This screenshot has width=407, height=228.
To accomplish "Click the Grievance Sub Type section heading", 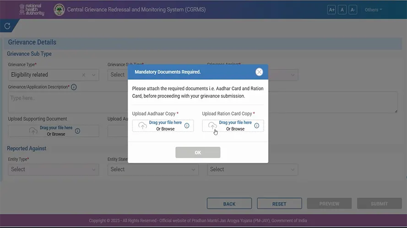I will coord(29,54).
